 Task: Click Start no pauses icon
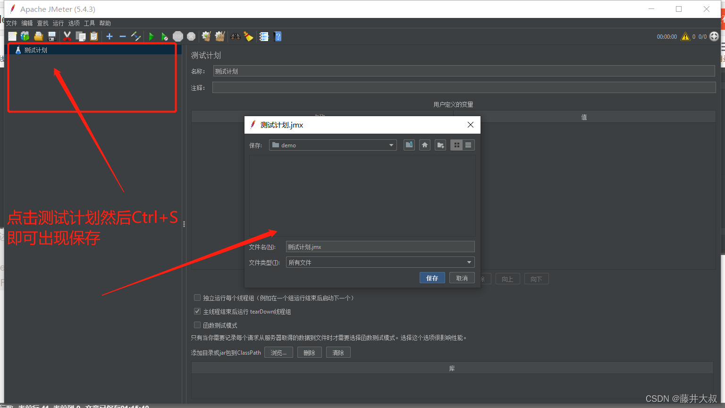point(164,36)
